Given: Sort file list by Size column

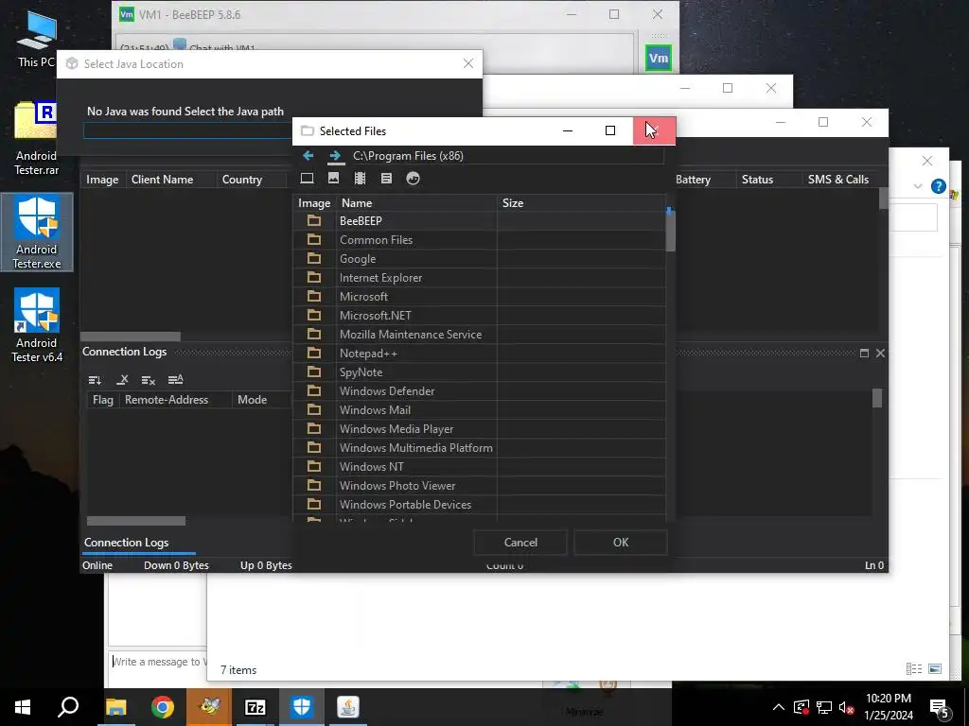Looking at the screenshot, I should 581,203.
